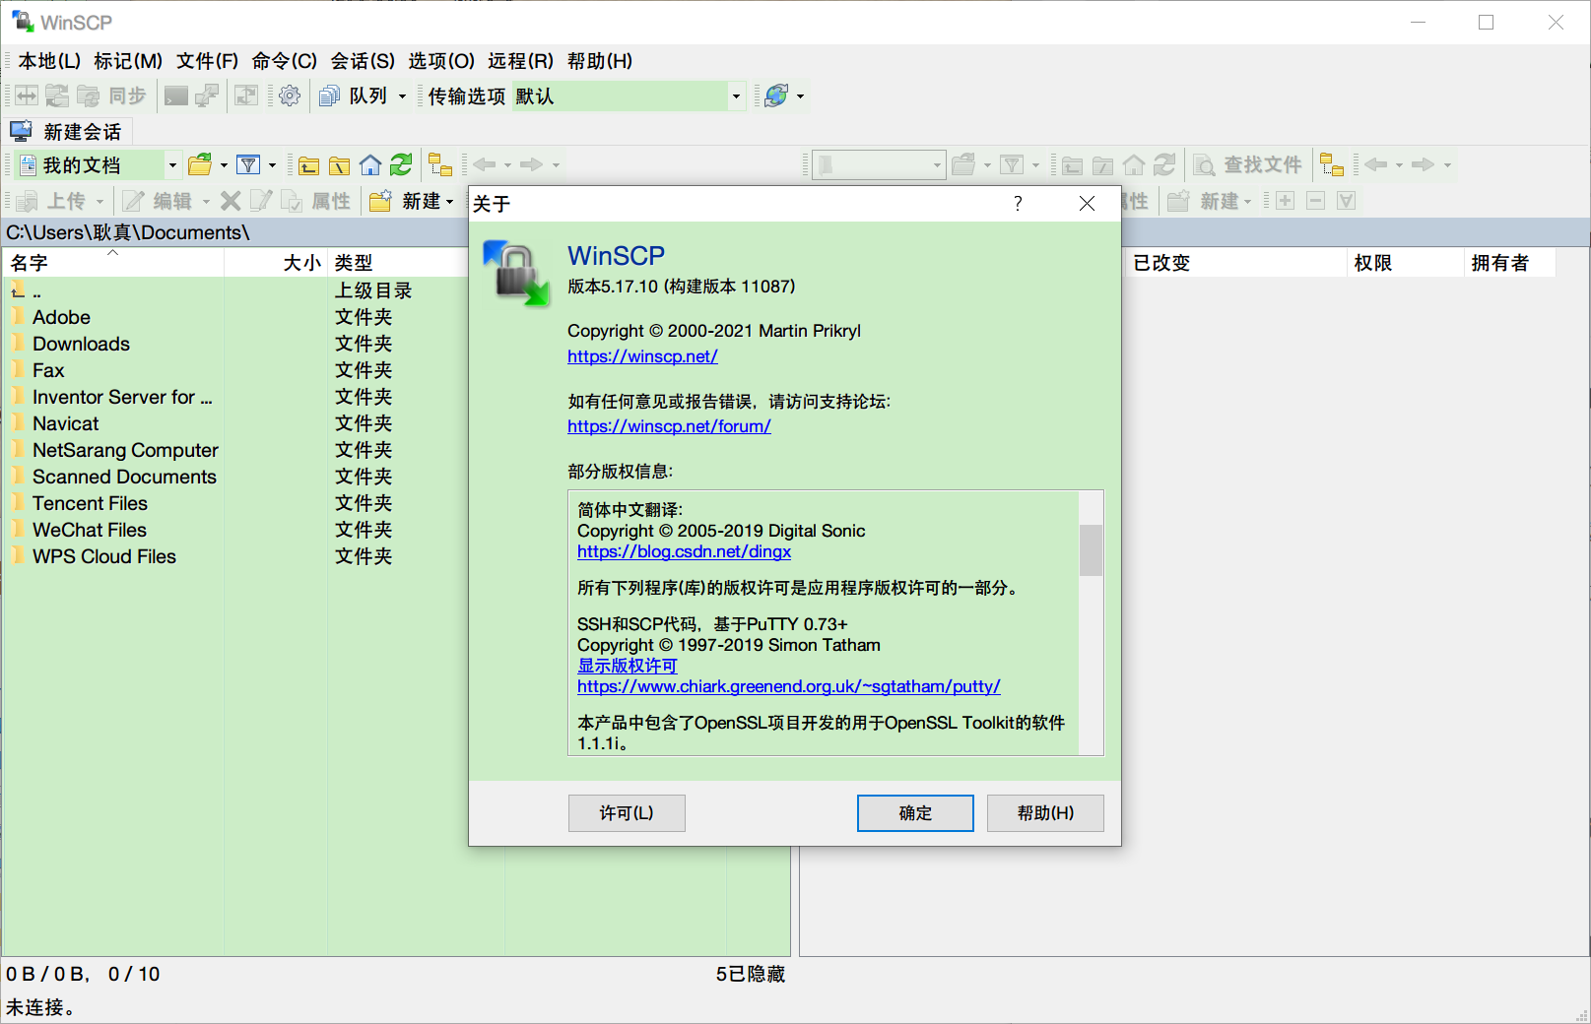Refresh the local folder listing

[x=401, y=164]
